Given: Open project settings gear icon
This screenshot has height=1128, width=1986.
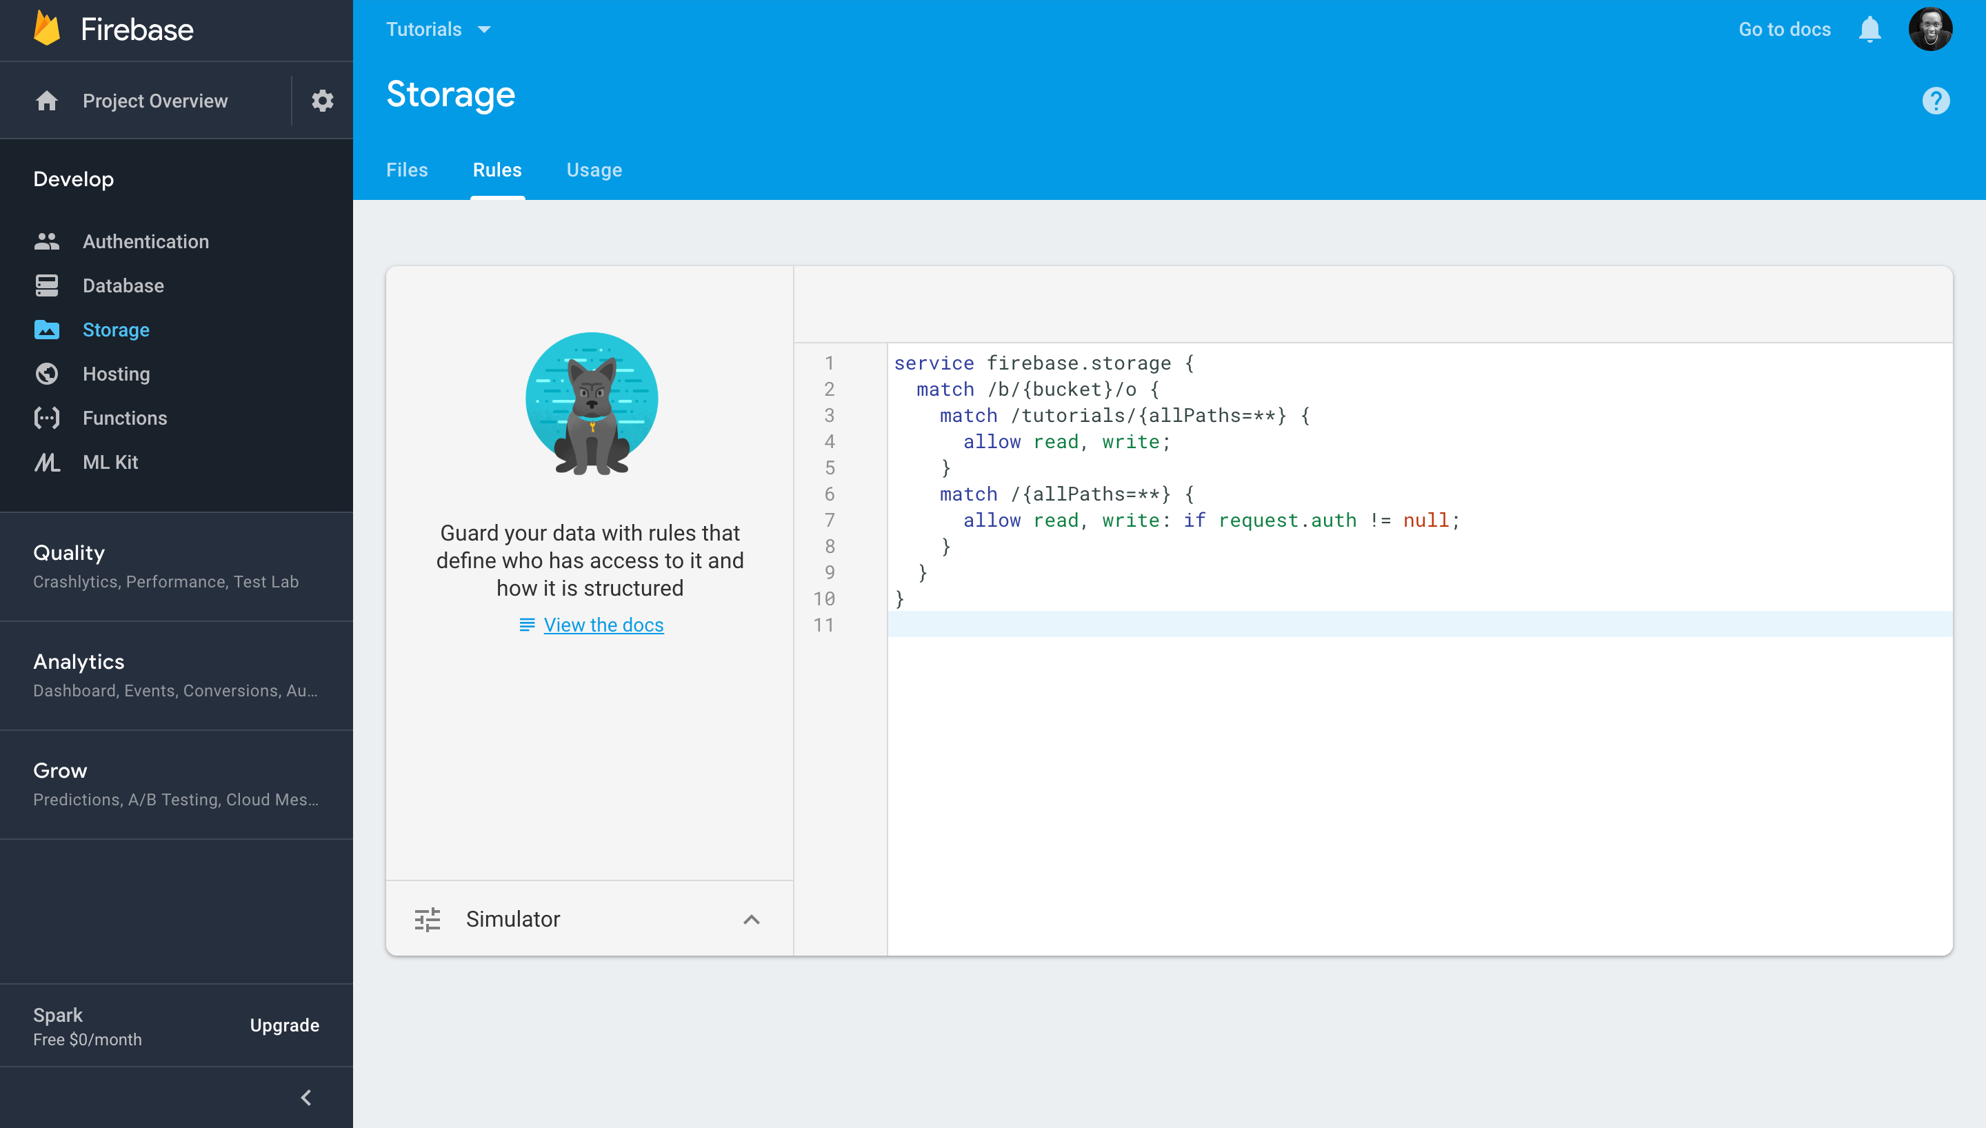Looking at the screenshot, I should tap(322, 101).
